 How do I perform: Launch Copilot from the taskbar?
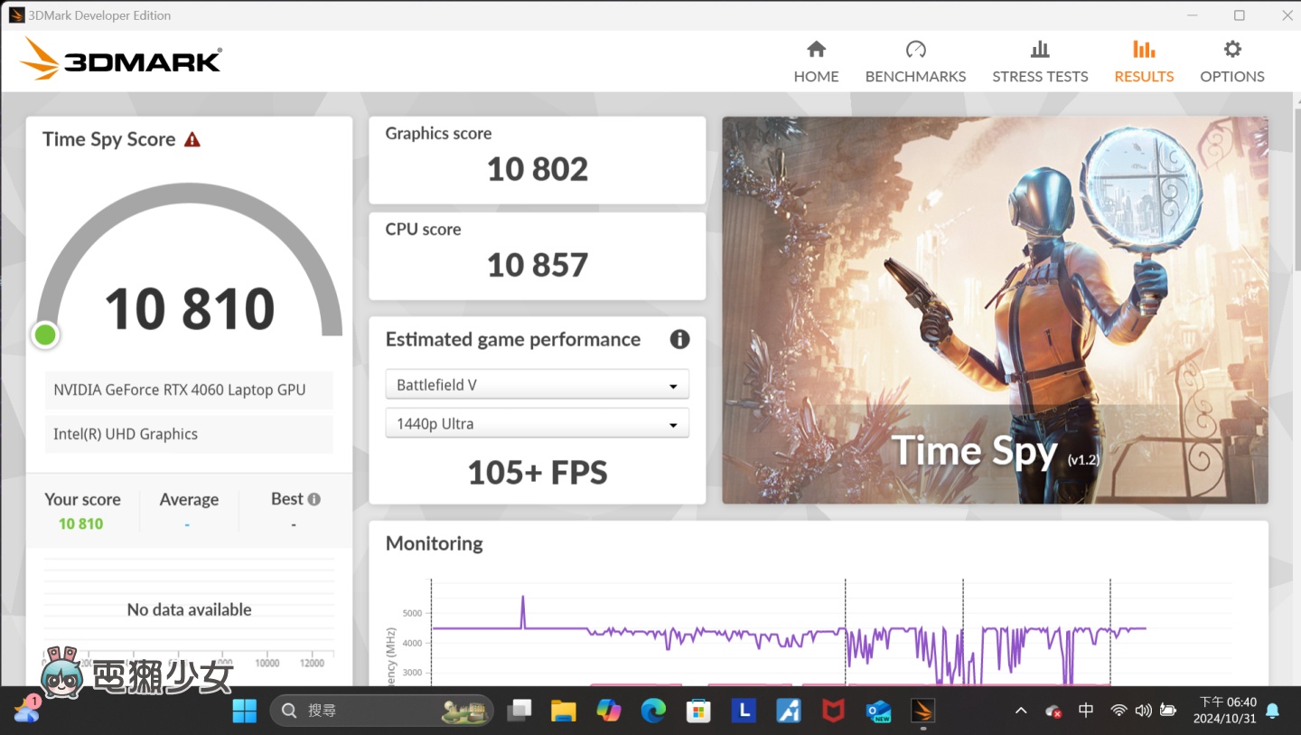pos(609,711)
